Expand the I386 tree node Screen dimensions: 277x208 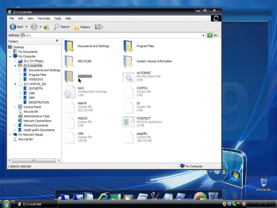point(20,93)
